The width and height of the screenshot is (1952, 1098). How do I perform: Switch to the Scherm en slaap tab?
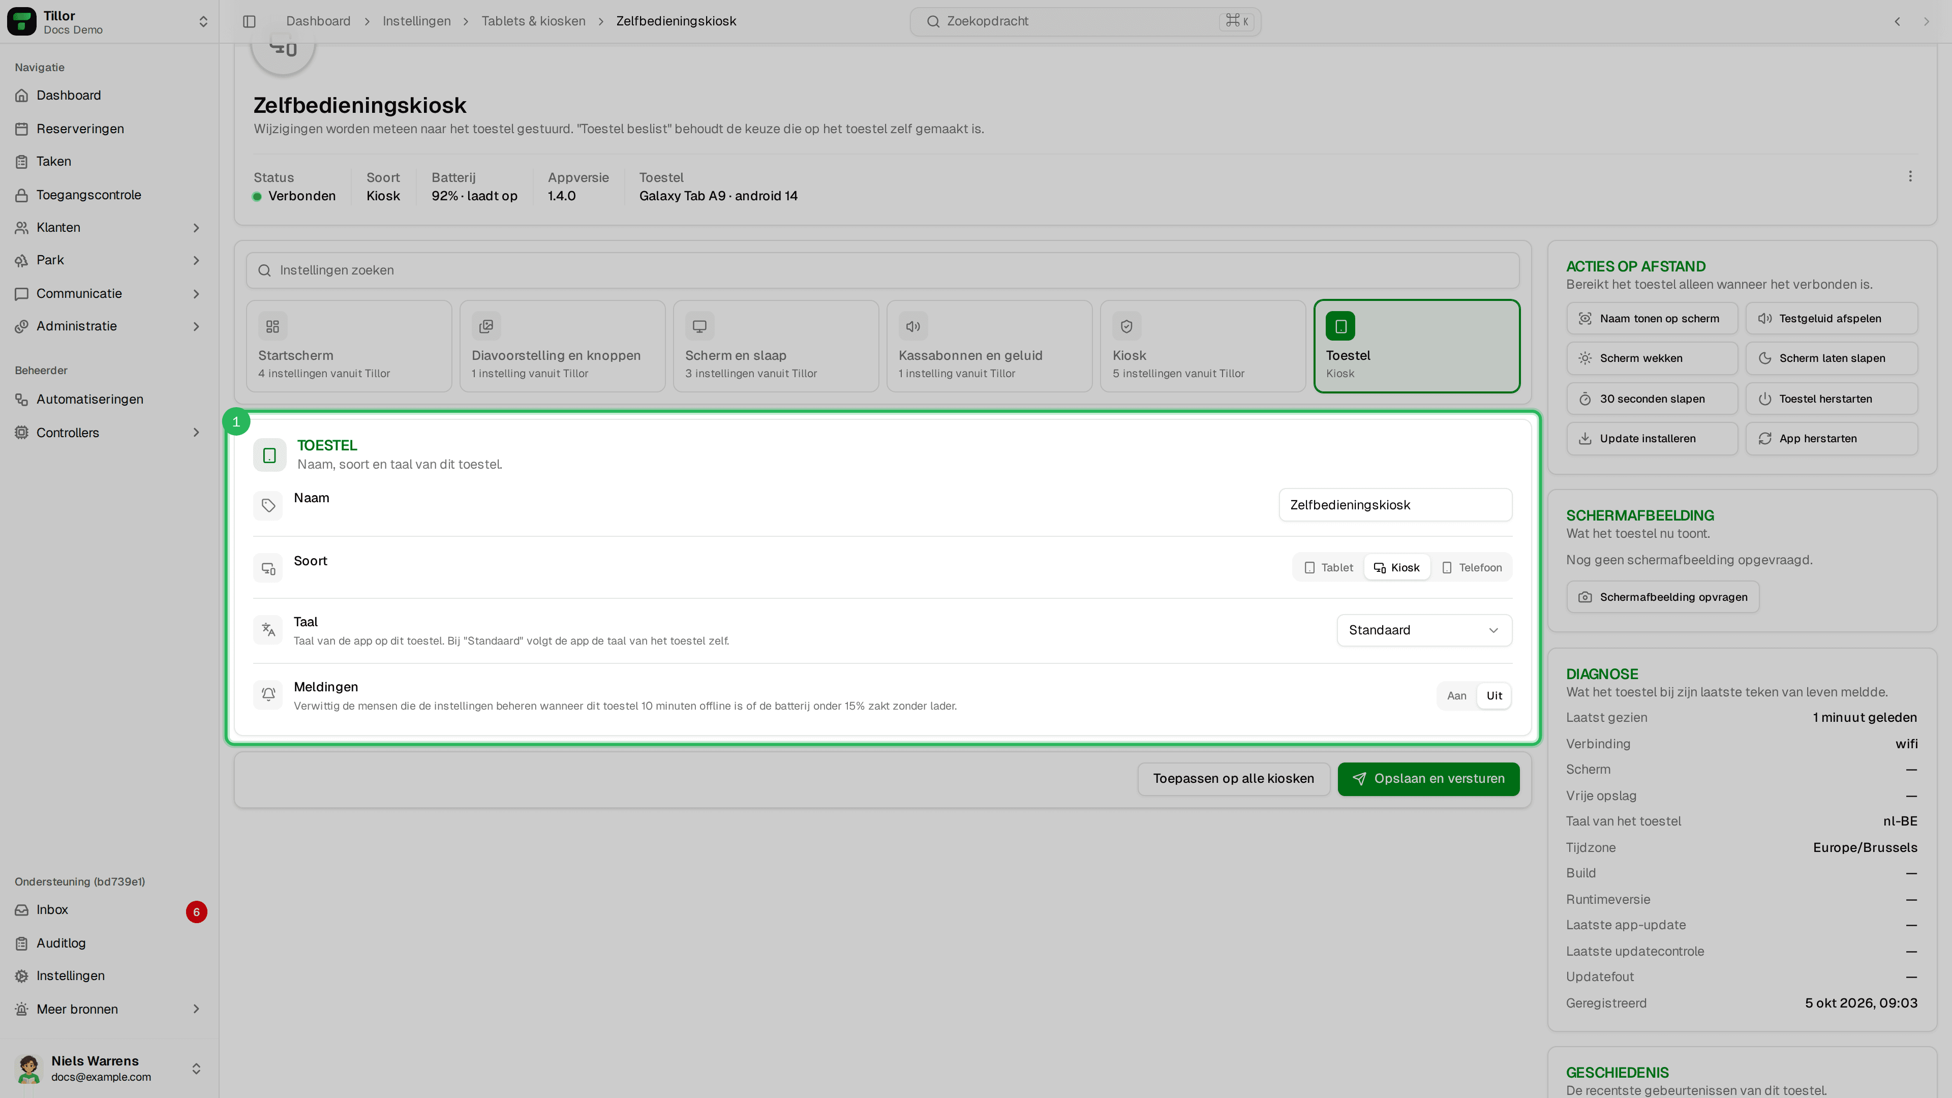pos(776,346)
